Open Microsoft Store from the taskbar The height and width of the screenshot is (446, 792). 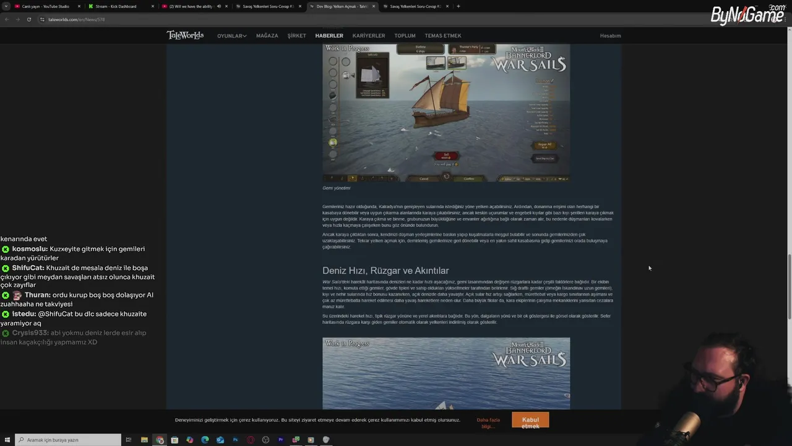pos(174,440)
